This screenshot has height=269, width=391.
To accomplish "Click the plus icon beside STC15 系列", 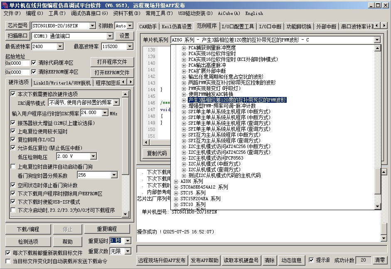I will point(176,193).
